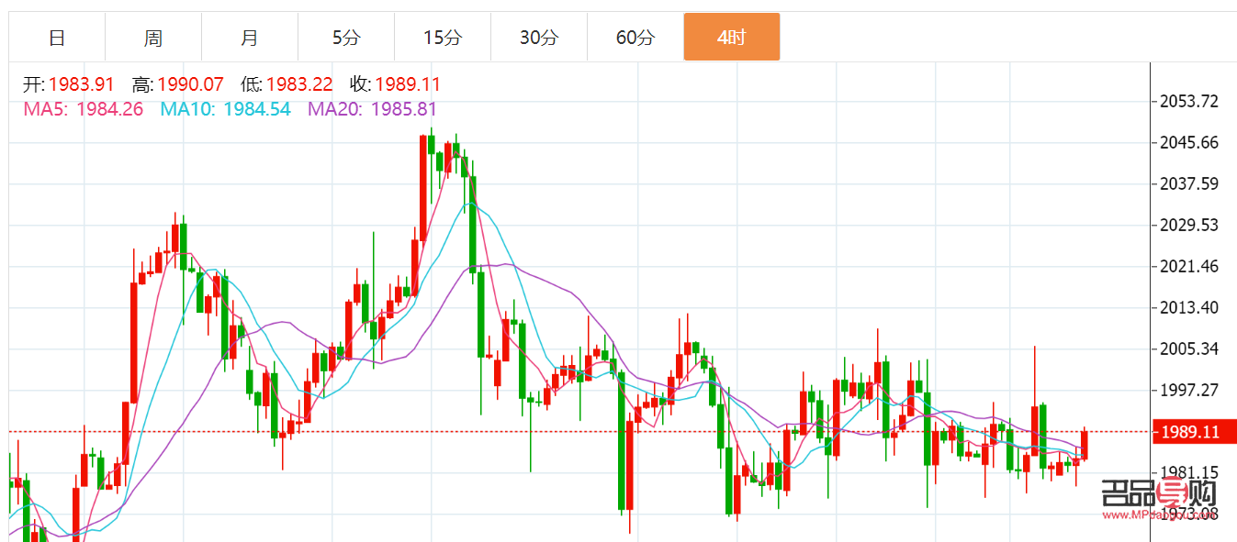Click the MA20: 1985.81 legend label

click(372, 109)
